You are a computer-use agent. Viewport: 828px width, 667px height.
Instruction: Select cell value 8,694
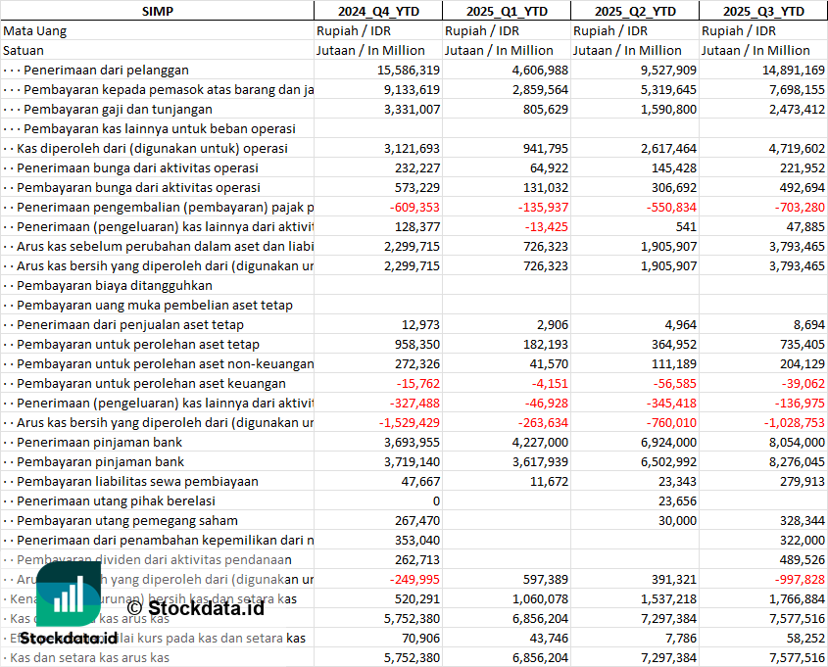coord(808,324)
